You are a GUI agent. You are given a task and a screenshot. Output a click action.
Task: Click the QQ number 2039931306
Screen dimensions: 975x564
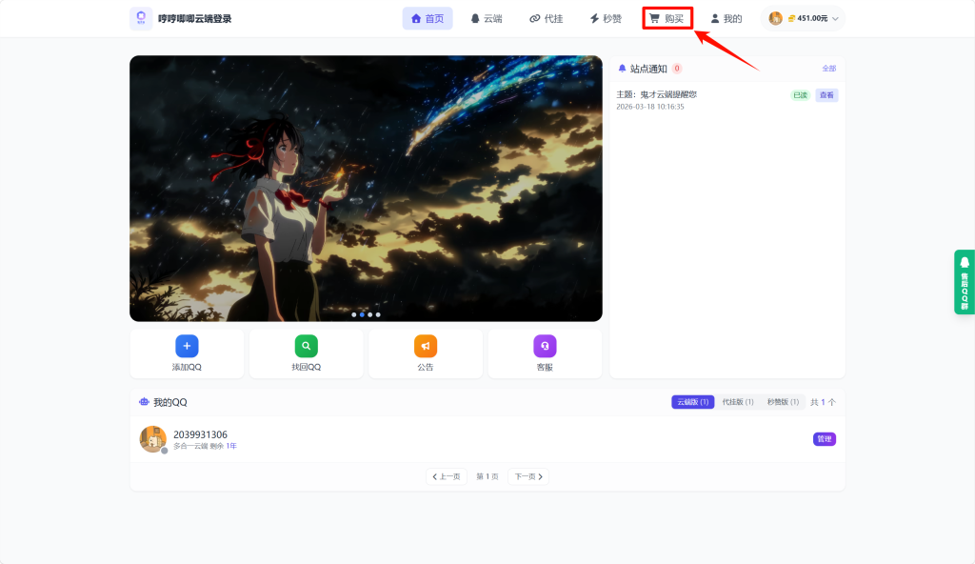200,434
